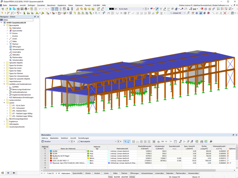Click the render settings gear icon in second toolbar
This screenshot has width=238, height=178.
197,13
